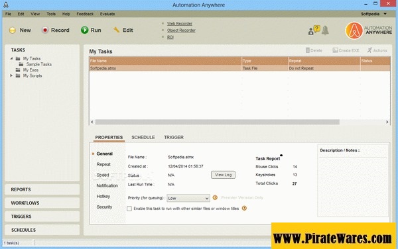Click the Status column header
Viewport: 398px width, 249px height.
375,61
